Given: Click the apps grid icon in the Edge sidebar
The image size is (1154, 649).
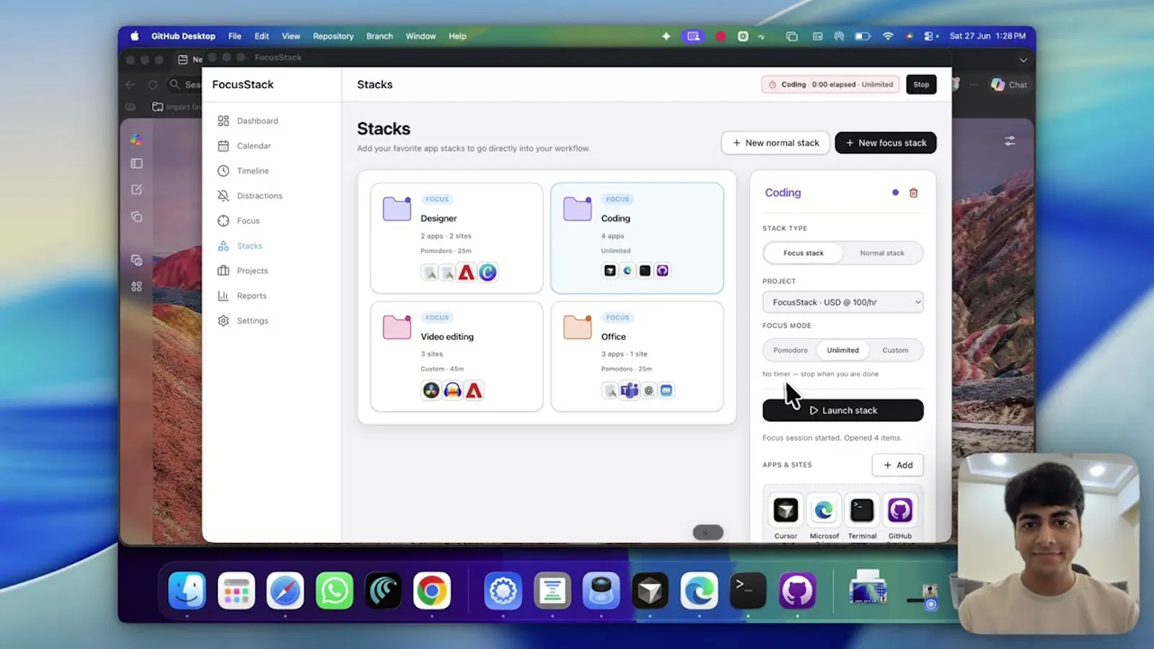Looking at the screenshot, I should pyautogui.click(x=136, y=286).
